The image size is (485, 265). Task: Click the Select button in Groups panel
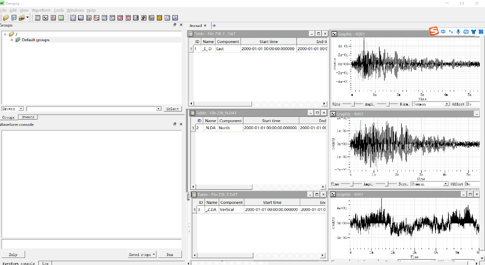[172, 109]
